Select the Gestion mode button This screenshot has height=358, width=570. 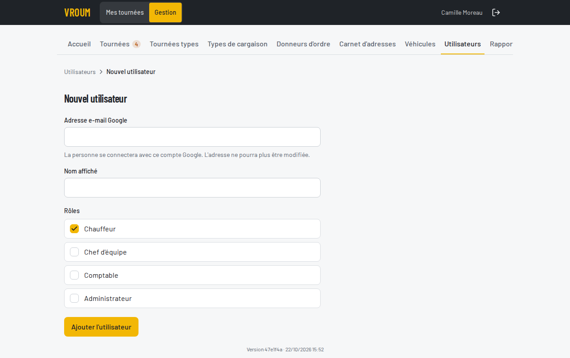[x=165, y=12]
